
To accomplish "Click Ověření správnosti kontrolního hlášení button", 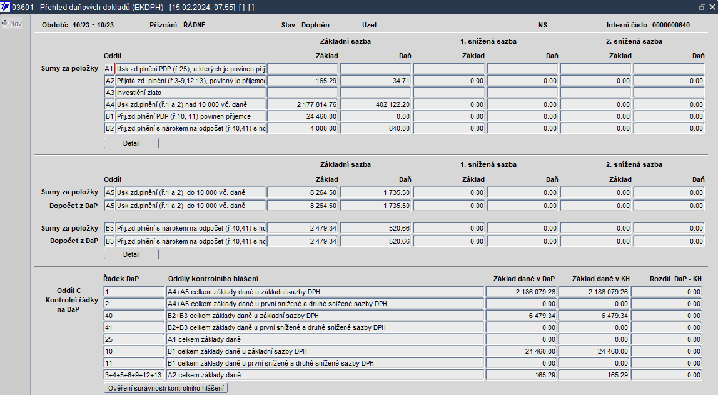I will [x=166, y=388].
